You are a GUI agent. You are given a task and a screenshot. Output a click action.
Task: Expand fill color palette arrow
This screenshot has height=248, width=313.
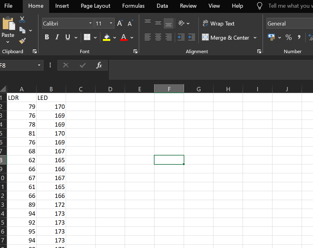coord(115,37)
